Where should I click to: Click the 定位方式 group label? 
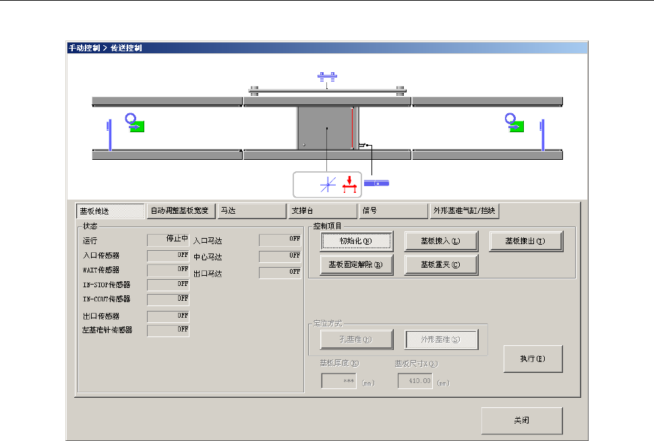click(x=328, y=324)
